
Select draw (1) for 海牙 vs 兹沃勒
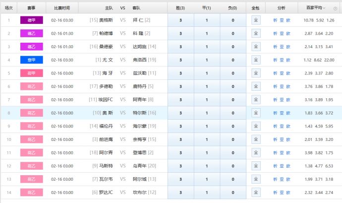[207, 73]
